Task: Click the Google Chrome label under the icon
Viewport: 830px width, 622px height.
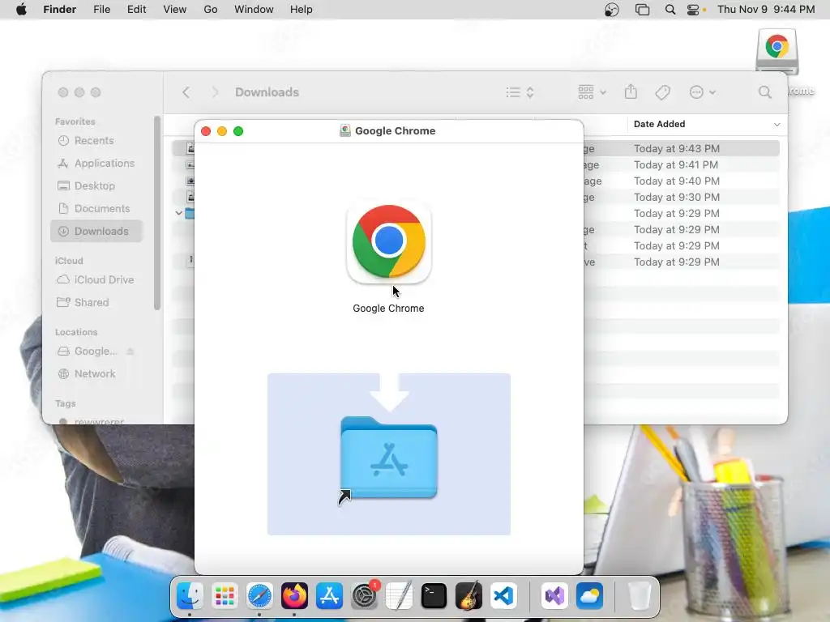Action: click(x=388, y=309)
